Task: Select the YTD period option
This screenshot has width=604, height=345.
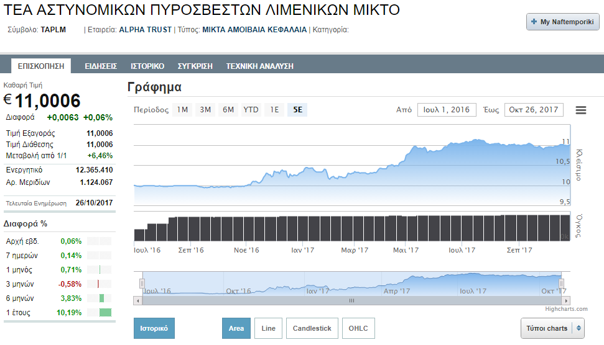Action: 251,110
